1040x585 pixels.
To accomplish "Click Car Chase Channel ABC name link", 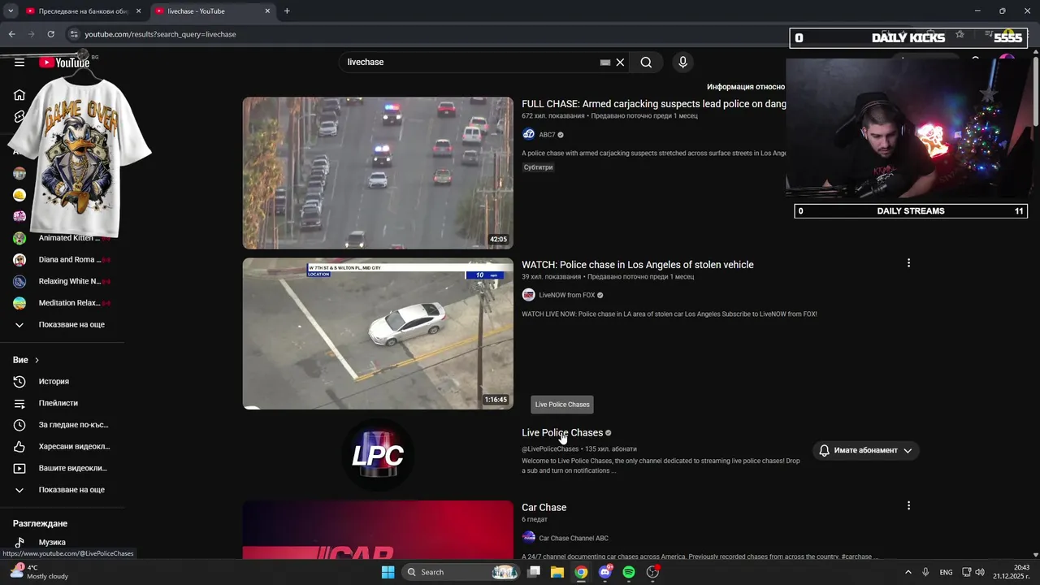I will (x=574, y=538).
